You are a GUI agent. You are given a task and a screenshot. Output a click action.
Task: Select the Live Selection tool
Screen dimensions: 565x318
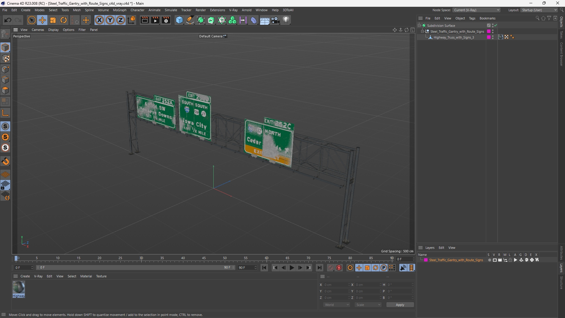[31, 20]
